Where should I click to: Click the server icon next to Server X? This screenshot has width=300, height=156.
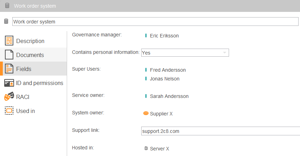click(x=146, y=148)
